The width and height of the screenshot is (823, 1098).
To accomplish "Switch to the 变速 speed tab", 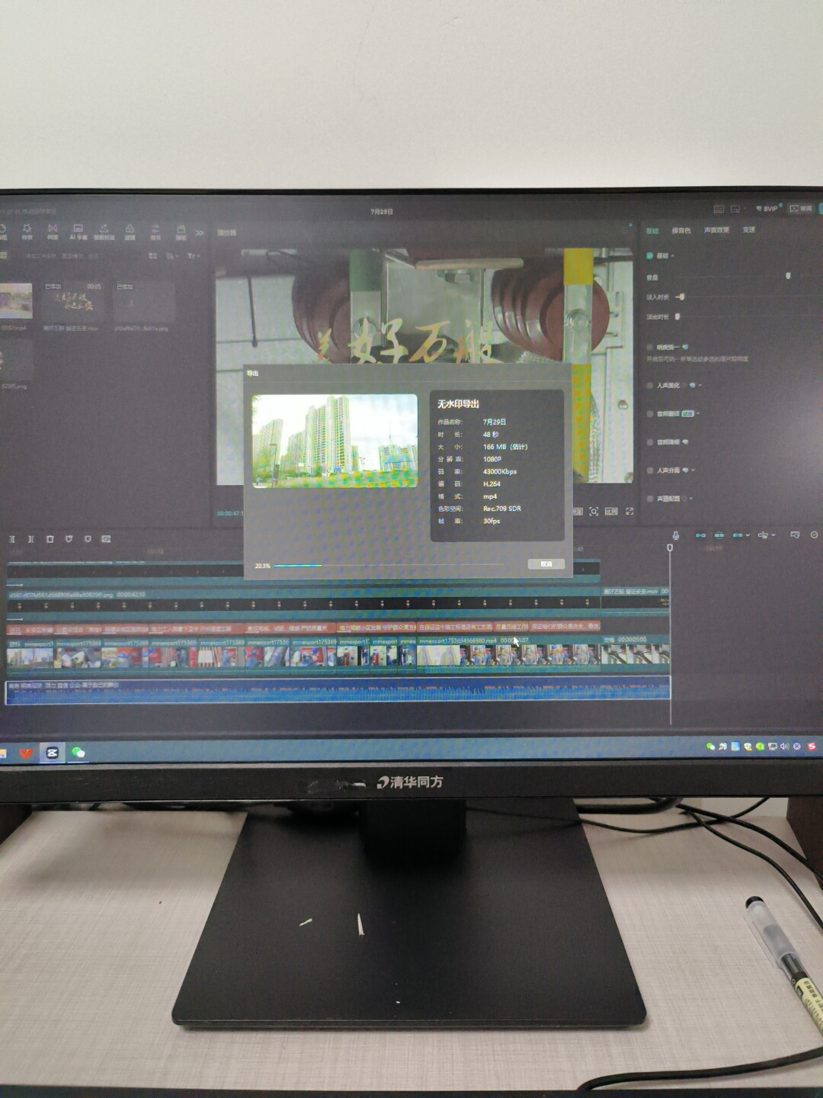I will tap(749, 230).
